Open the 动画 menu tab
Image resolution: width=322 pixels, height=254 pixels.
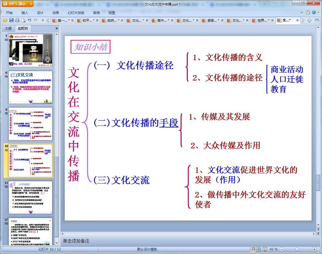pos(55,13)
